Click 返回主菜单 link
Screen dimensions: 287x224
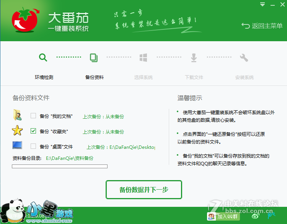click(x=262, y=26)
